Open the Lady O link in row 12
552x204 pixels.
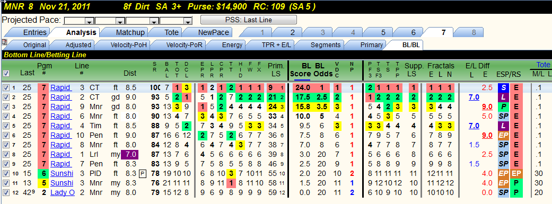[63, 192]
